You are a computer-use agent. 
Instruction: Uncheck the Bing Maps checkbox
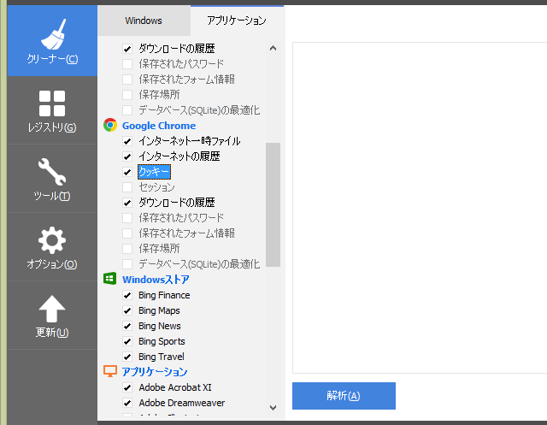pyautogui.click(x=127, y=310)
